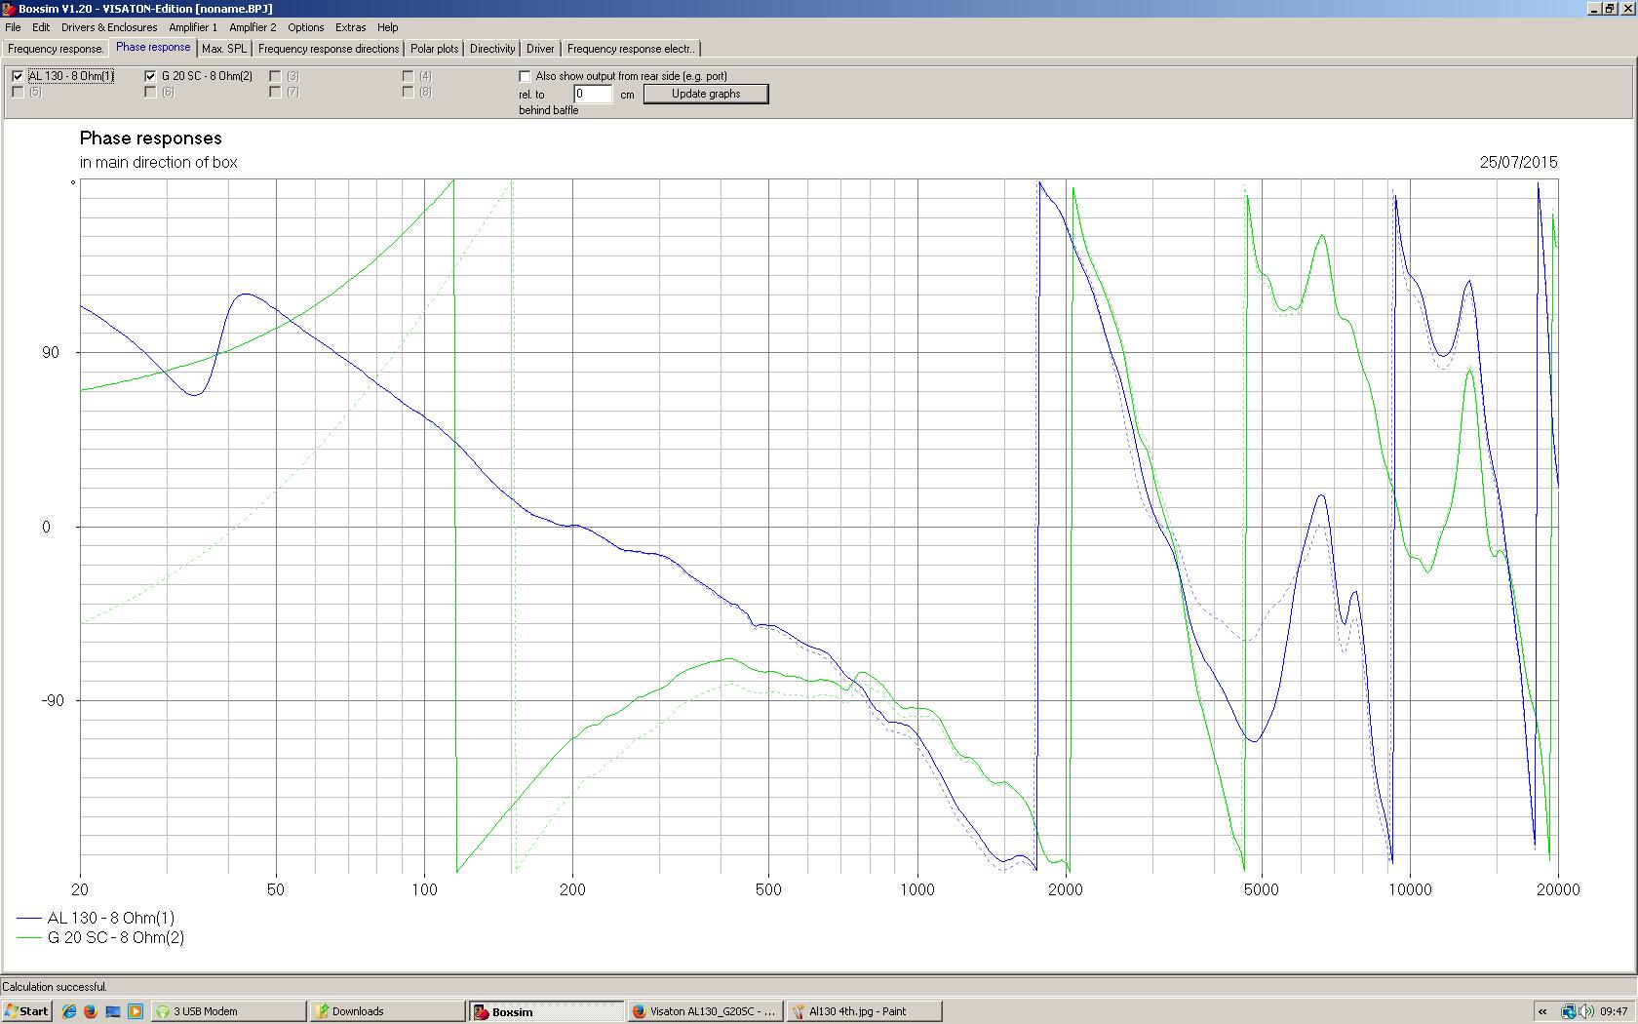This screenshot has height=1024, width=1638.
Task: Open the Extras menu
Action: 350,27
